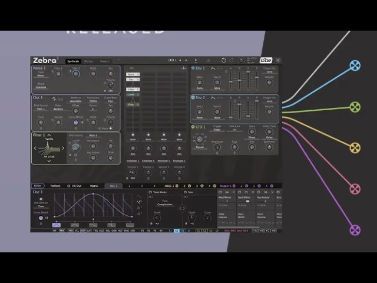377x283 pixels.
Task: Toggle the Sync effect power switch
Action: (x=185, y=192)
